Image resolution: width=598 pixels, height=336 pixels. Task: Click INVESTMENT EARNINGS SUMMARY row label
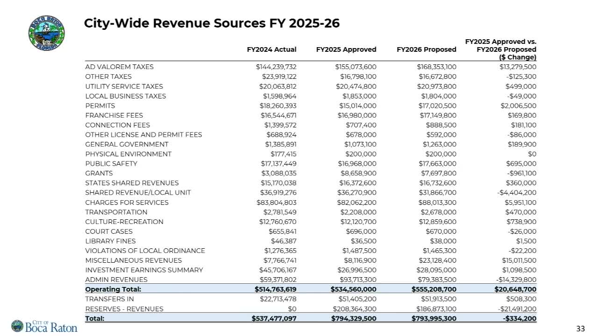[x=144, y=270]
